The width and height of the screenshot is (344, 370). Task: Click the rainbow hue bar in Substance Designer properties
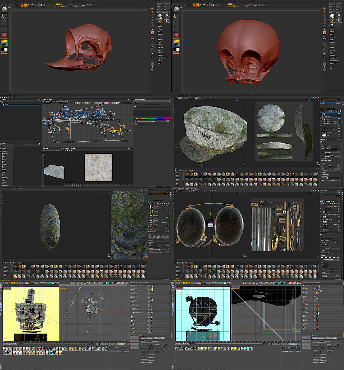coord(154,118)
